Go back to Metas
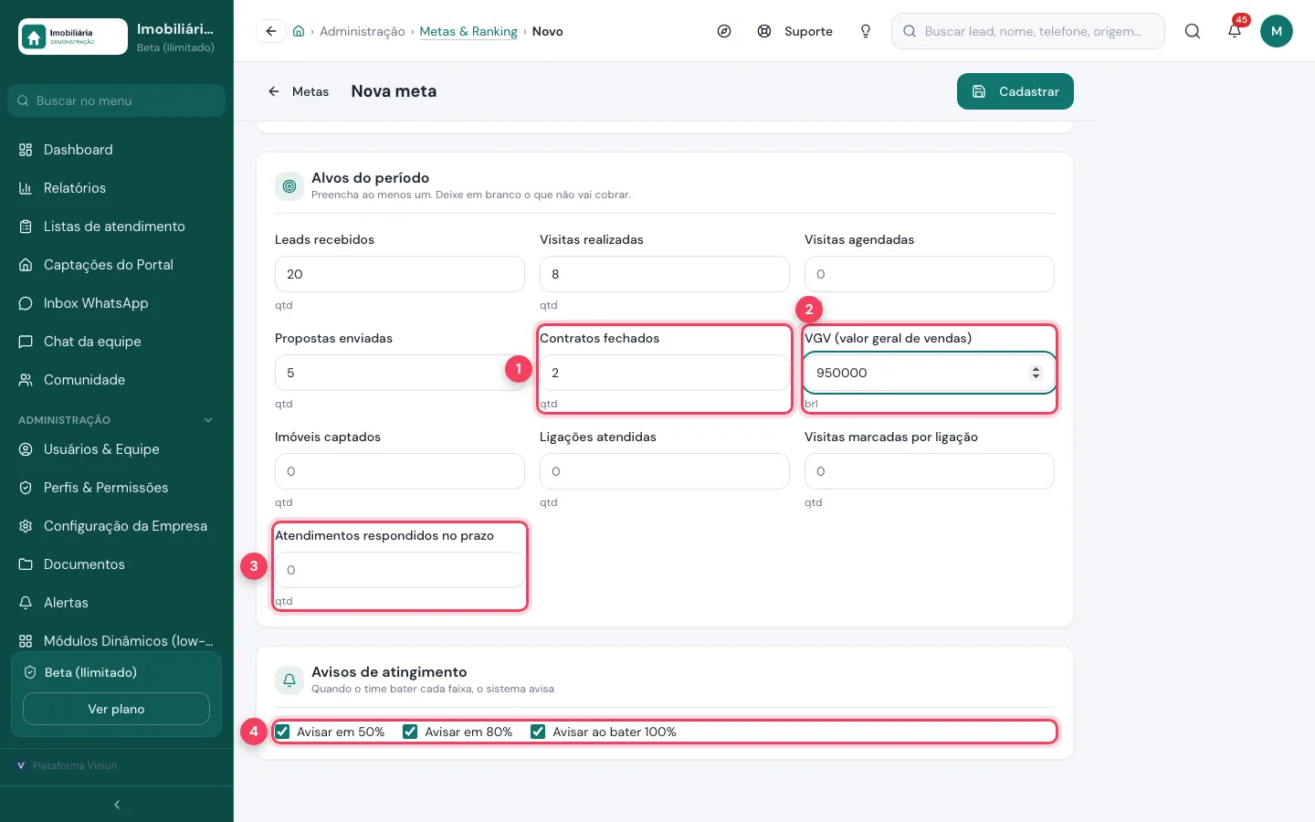This screenshot has height=822, width=1315. click(x=298, y=91)
